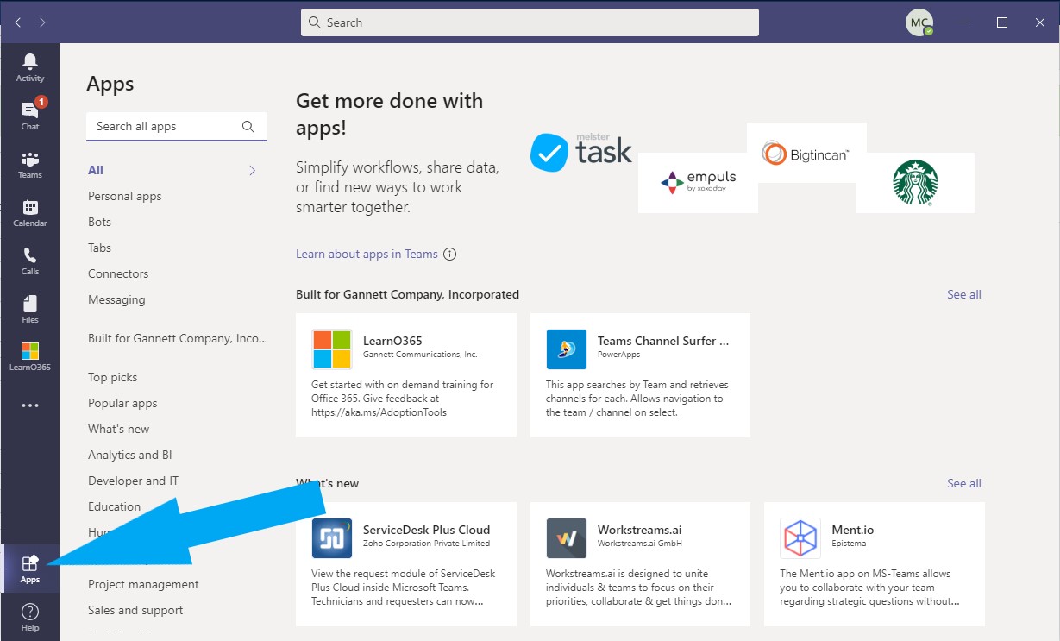Open the Bigtincan banner logo

click(806, 154)
